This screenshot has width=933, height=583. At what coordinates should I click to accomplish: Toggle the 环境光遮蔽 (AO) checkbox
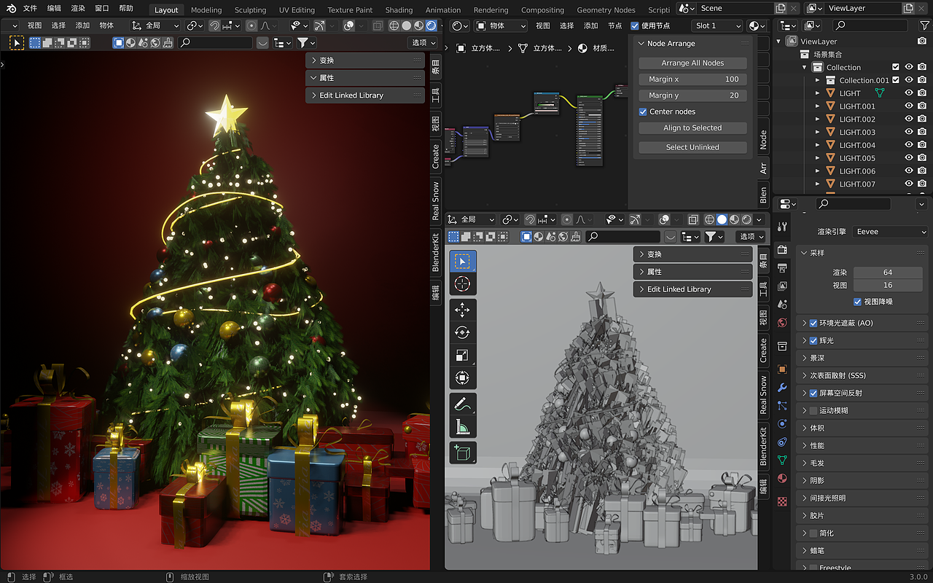point(813,323)
